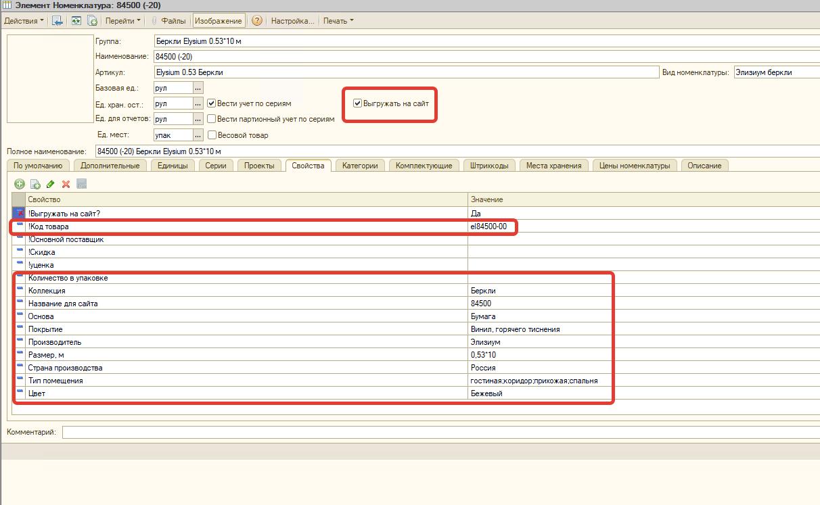Click the green pencil edit icon
The width and height of the screenshot is (820, 505).
point(51,184)
